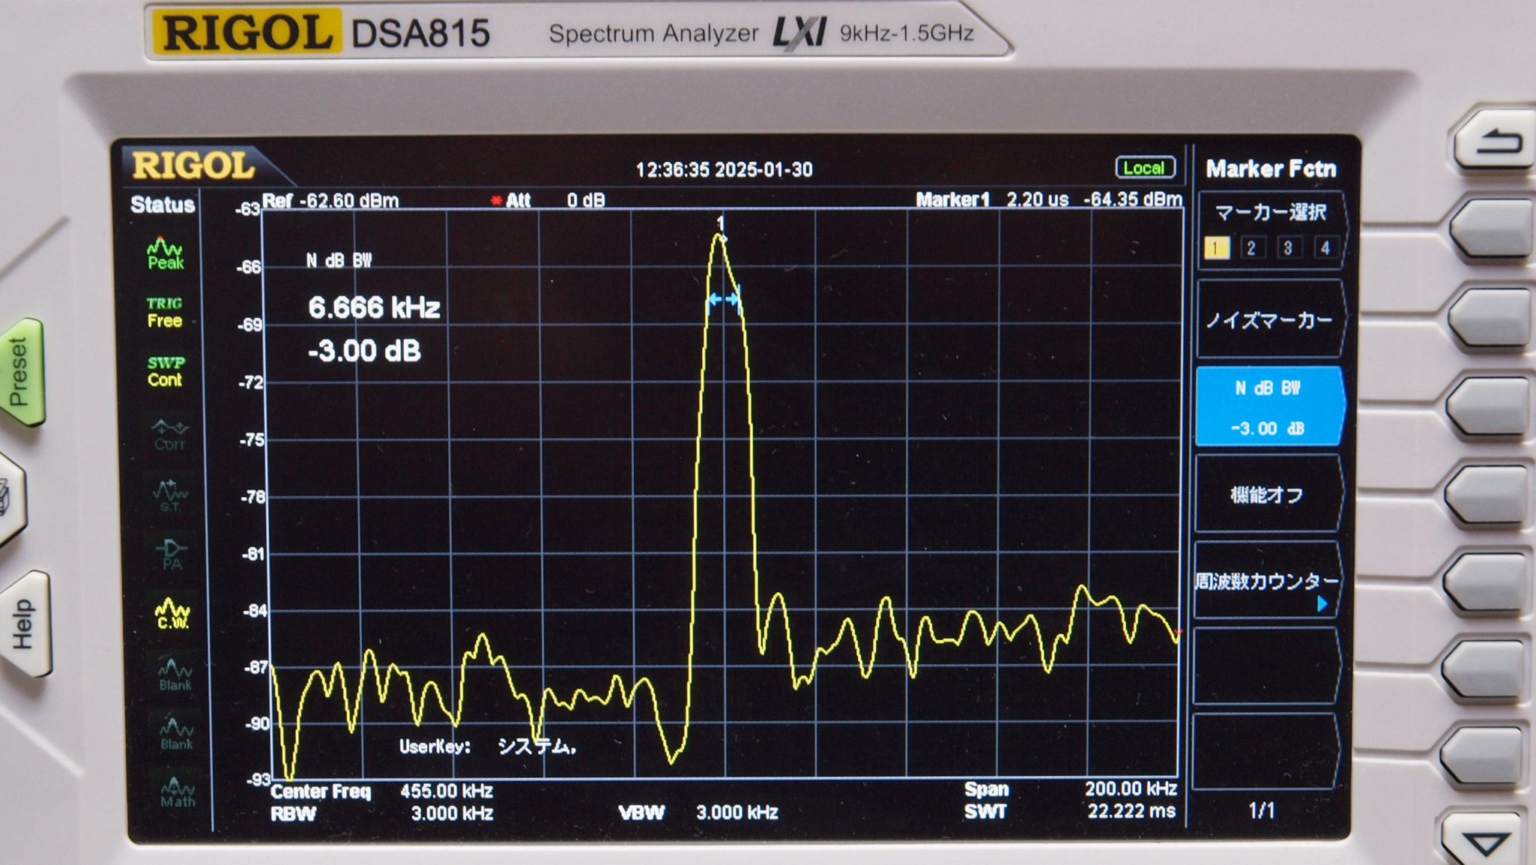Click the SWP Cont sweep icon
Viewport: 1536px width, 865px height.
point(165,372)
